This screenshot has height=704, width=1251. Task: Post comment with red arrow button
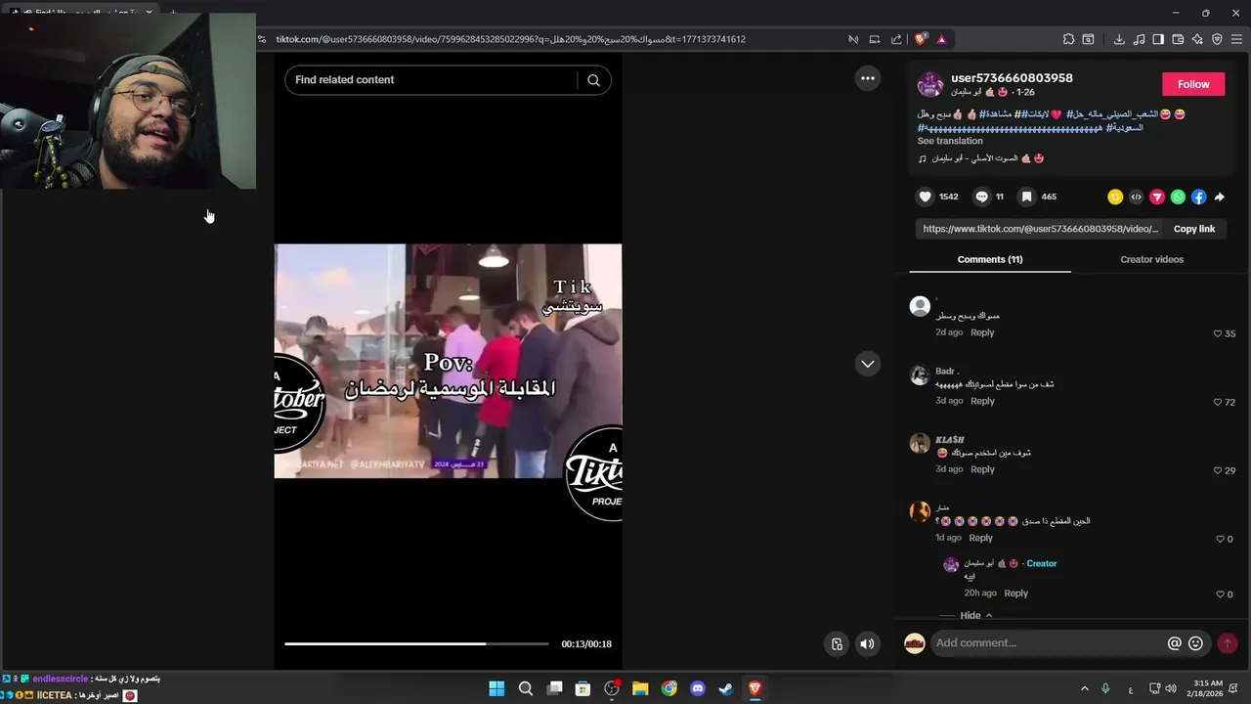coord(1228,643)
